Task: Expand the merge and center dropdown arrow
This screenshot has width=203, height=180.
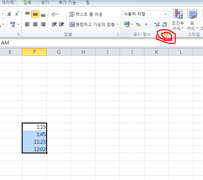Action: [x=117, y=24]
